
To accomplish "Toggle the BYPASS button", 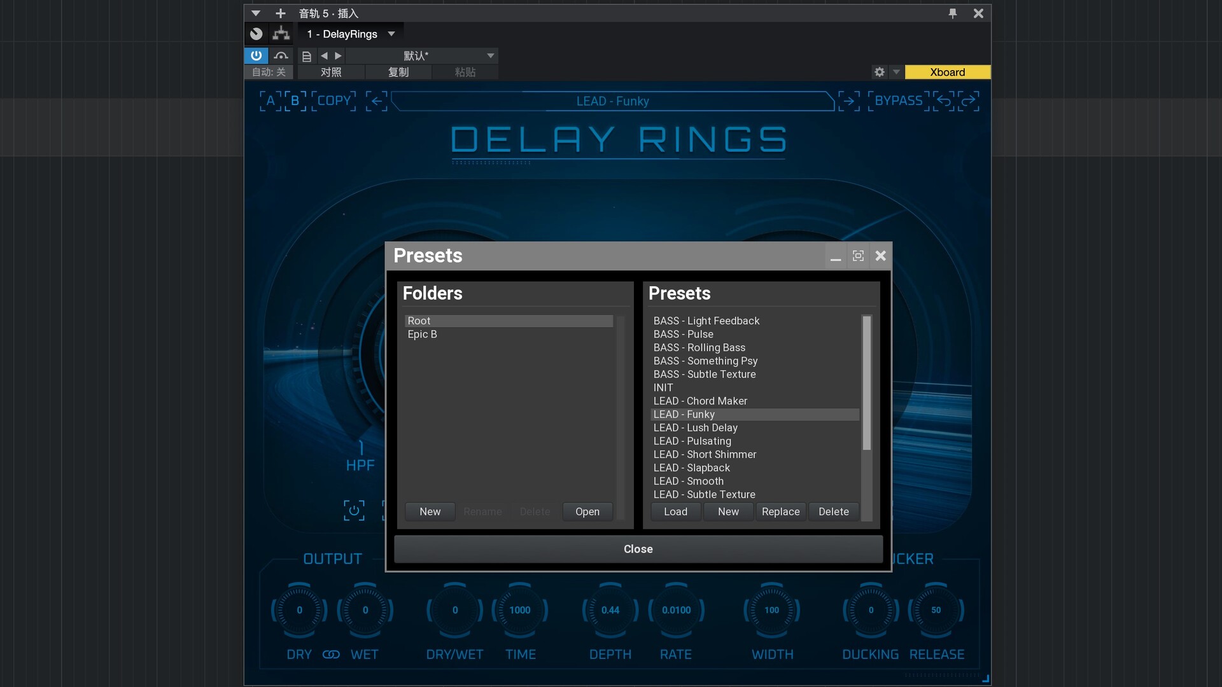I will pos(898,101).
